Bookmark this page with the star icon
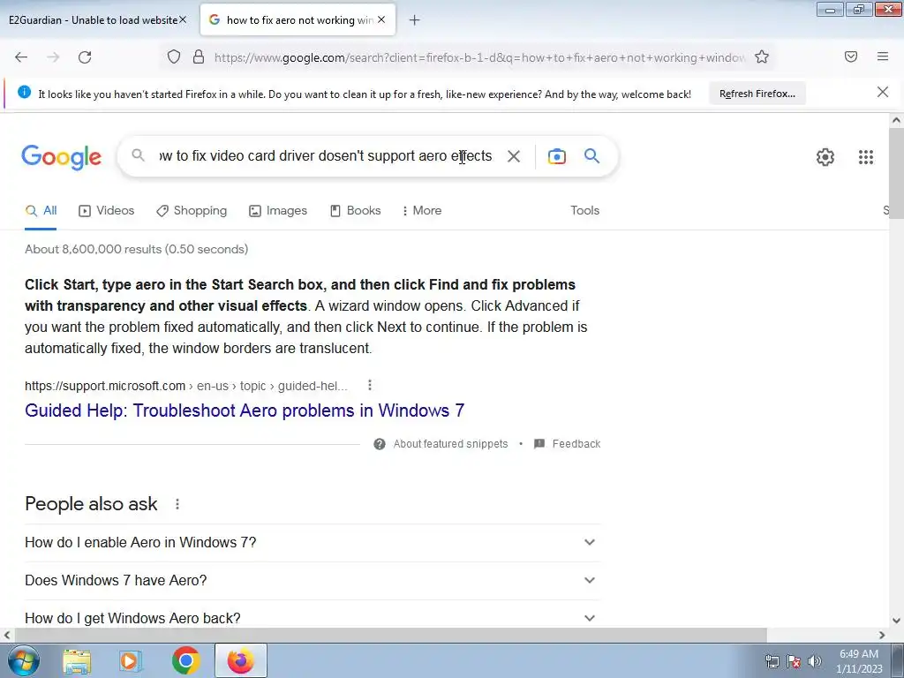The height and width of the screenshot is (678, 904). coord(762,57)
